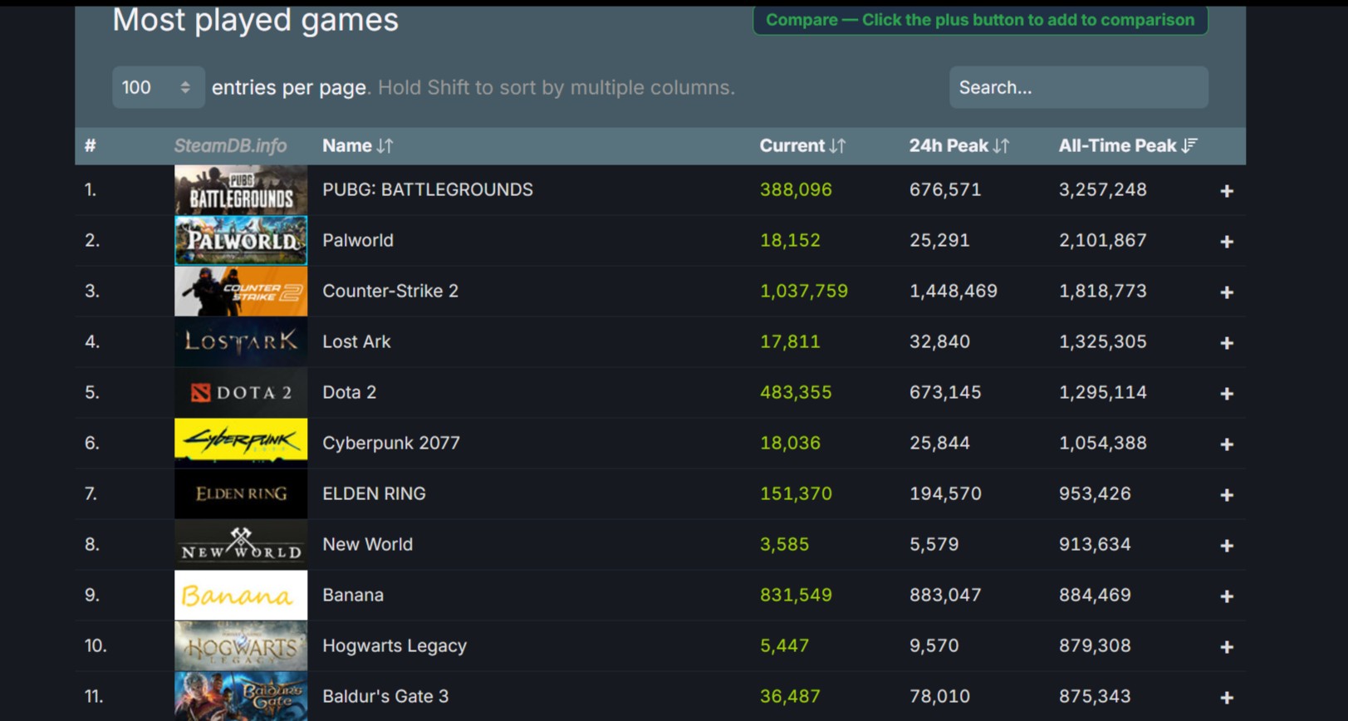Image resolution: width=1348 pixels, height=721 pixels.
Task: Click 24h peak value 194,570
Action: click(945, 494)
